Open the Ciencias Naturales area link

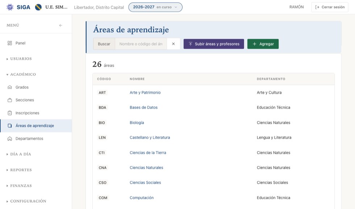point(146,167)
